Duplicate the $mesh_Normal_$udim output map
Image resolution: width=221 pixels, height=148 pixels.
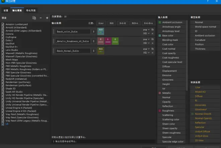152,49
